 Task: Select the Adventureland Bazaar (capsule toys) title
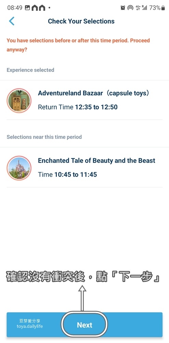pyautogui.click(x=94, y=93)
